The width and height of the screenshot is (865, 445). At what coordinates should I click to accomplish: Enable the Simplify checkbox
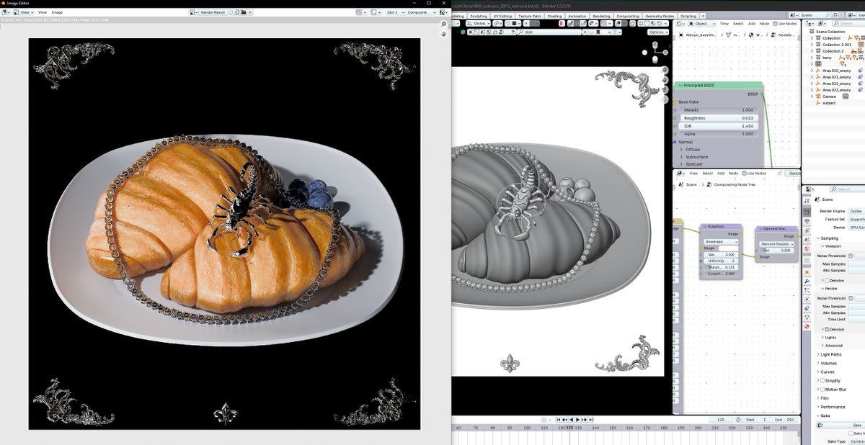[822, 380]
